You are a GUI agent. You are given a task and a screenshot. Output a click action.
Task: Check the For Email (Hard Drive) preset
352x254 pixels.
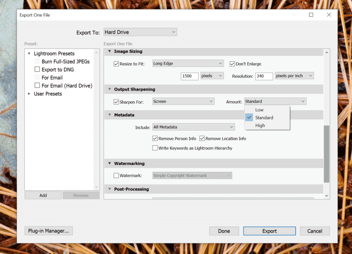37,85
